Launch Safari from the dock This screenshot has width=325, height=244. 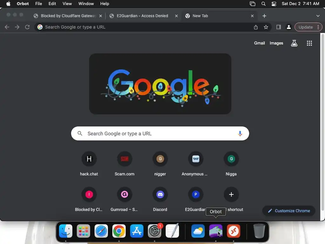point(101,231)
